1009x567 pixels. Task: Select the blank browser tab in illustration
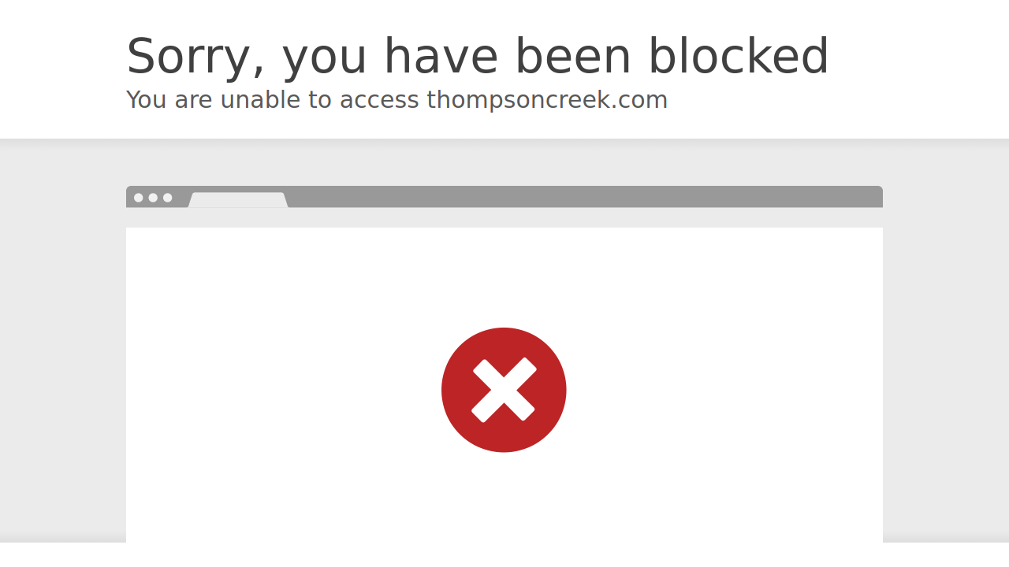tap(238, 200)
